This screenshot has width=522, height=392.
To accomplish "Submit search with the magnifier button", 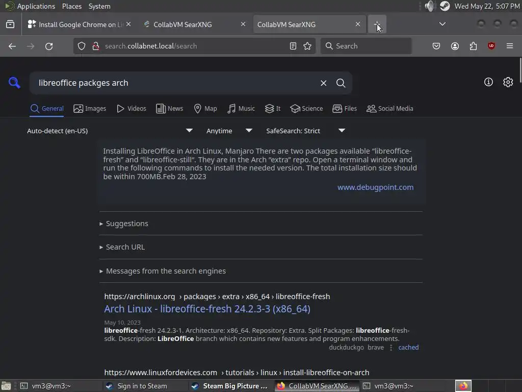I will [x=341, y=83].
